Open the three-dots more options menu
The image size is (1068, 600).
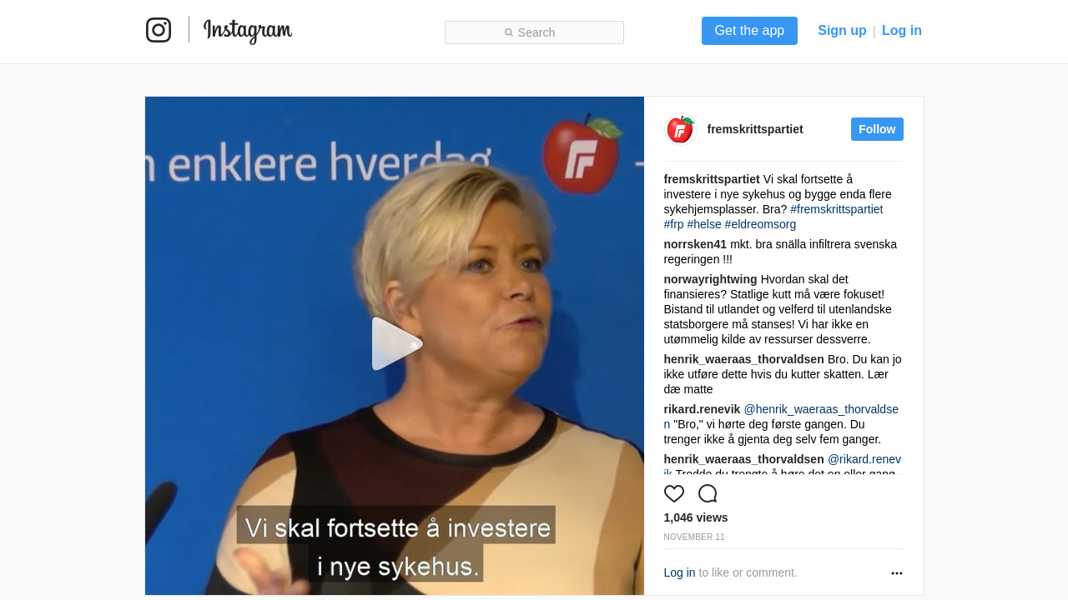pos(897,573)
